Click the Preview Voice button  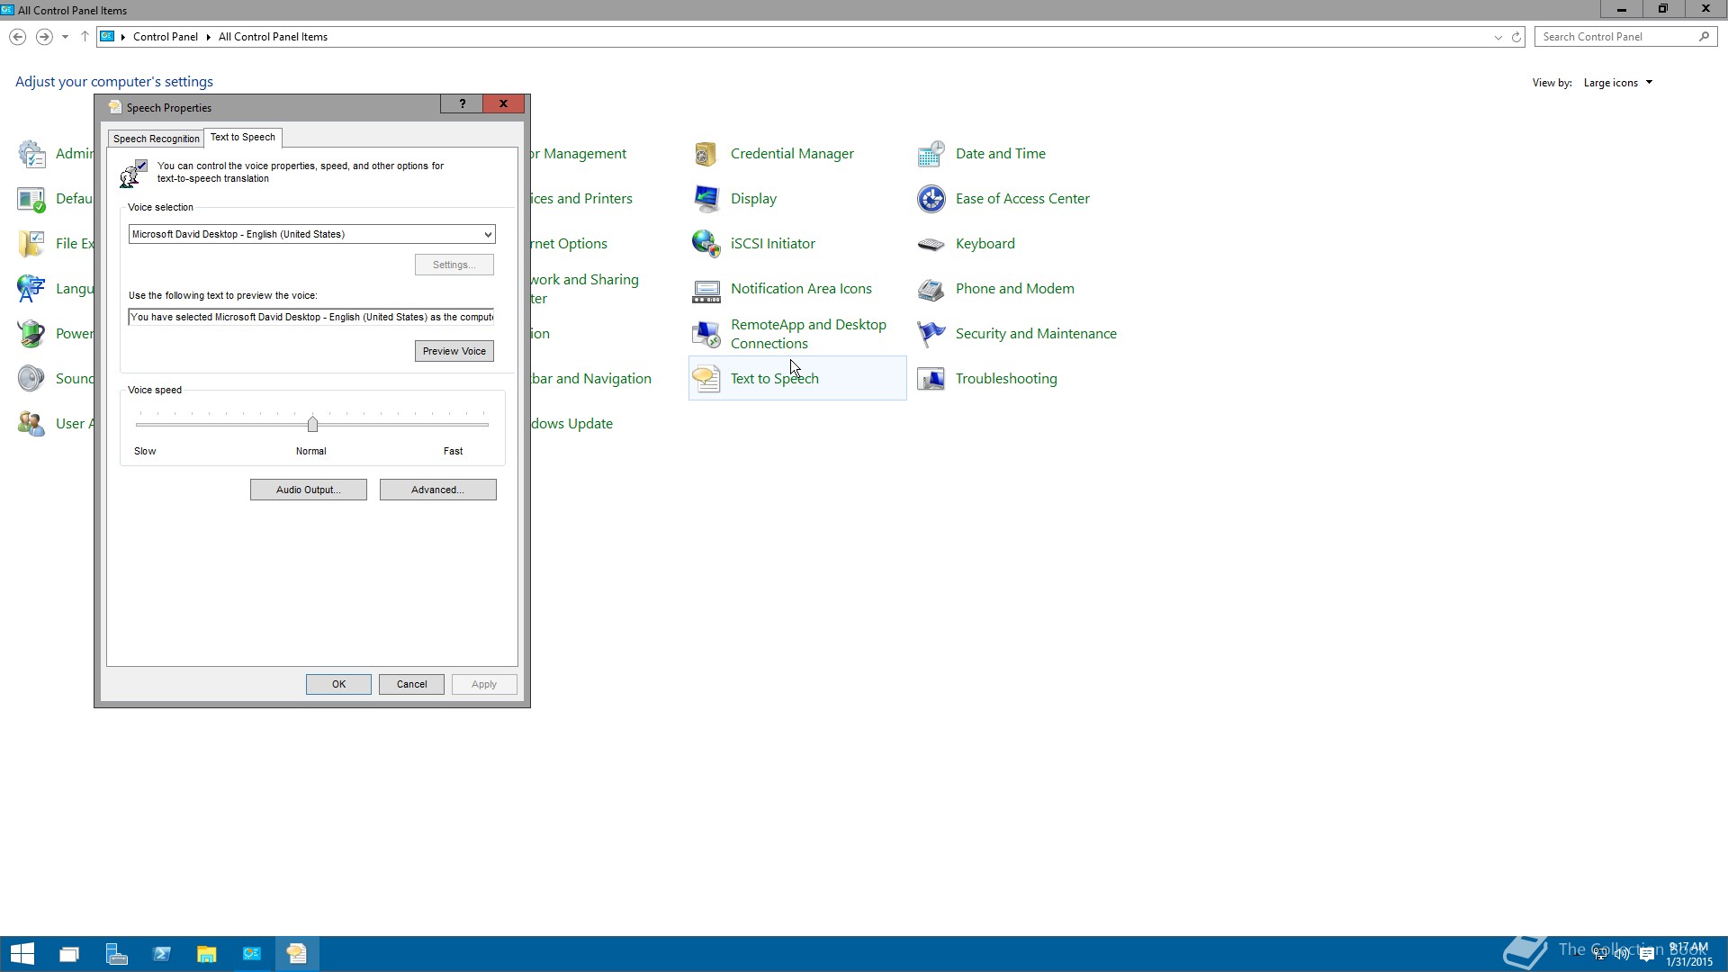(x=454, y=351)
